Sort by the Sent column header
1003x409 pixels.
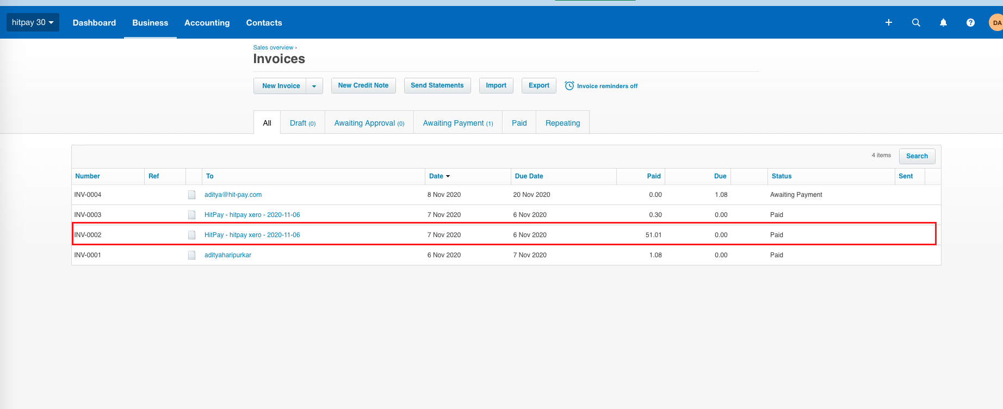pyautogui.click(x=906, y=176)
